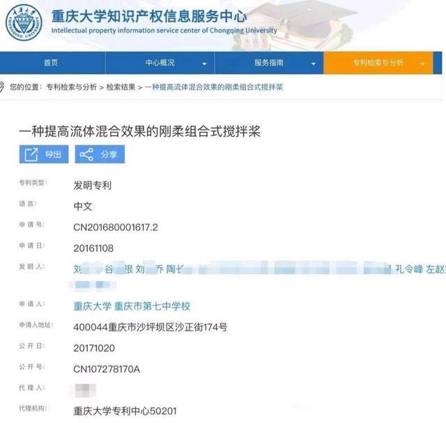Select publication date 20171020
Viewport: 446px width, 423px height.
pyautogui.click(x=94, y=348)
